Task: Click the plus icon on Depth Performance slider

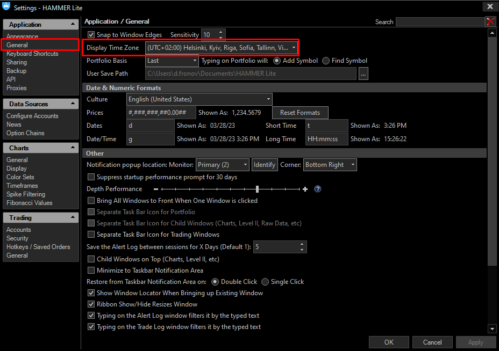Action: coord(305,189)
